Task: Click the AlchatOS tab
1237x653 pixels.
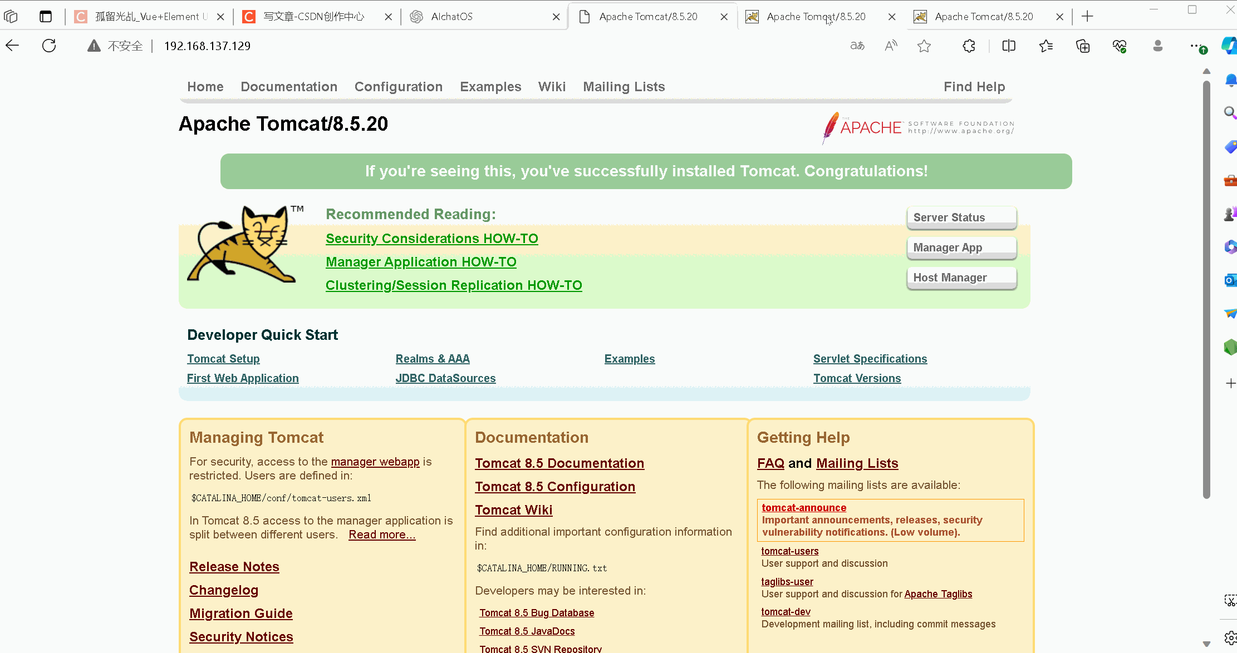Action: pos(485,16)
